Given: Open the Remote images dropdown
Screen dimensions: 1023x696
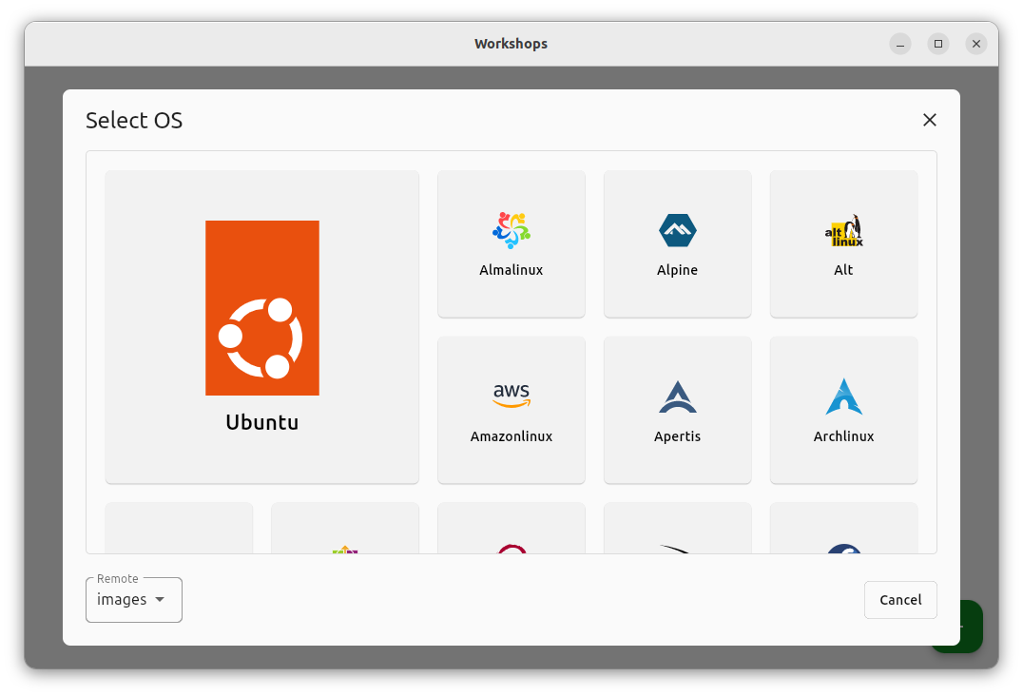Looking at the screenshot, I should (x=134, y=599).
